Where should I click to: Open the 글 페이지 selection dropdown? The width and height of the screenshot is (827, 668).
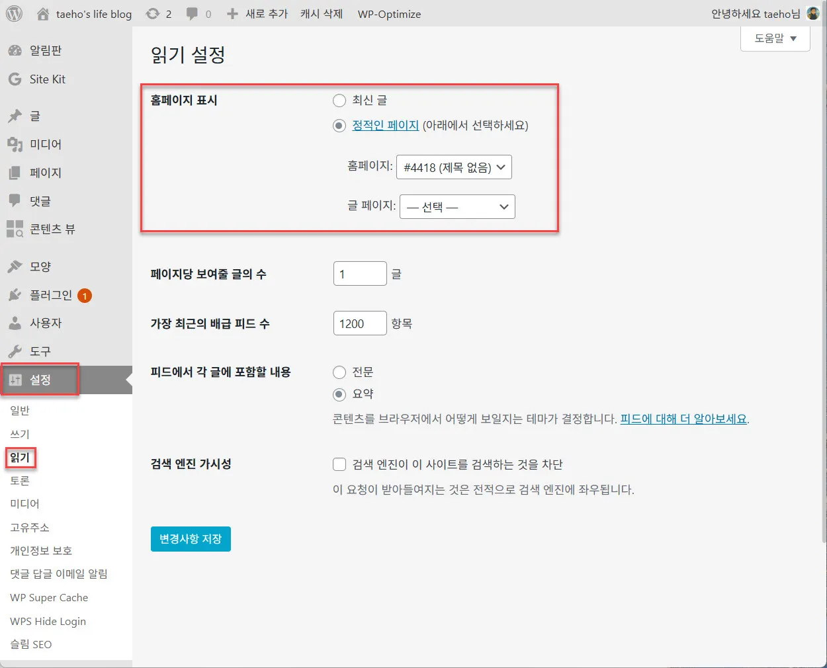[457, 206]
